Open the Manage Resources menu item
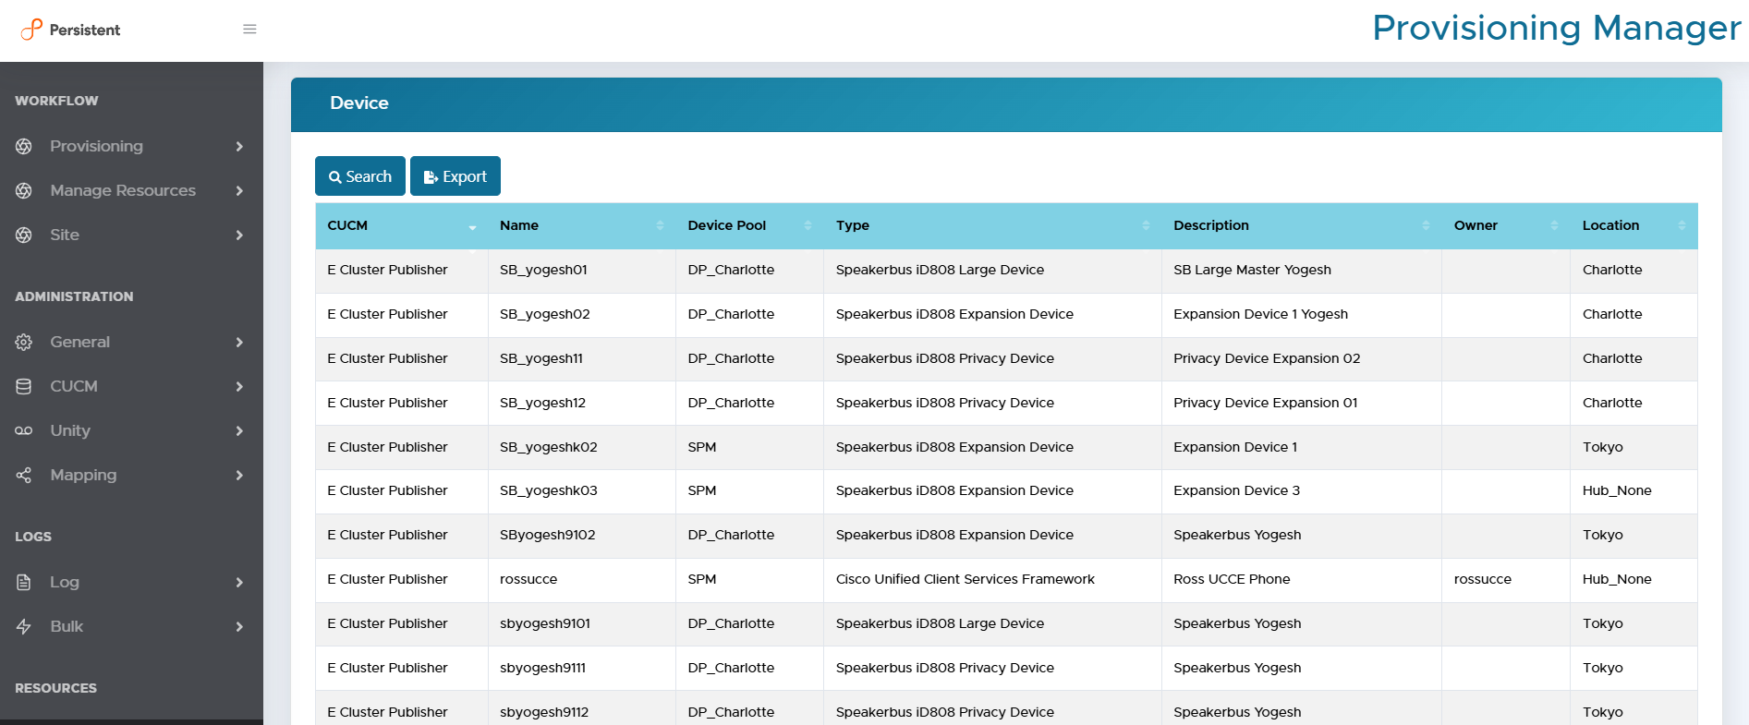The image size is (1749, 725). [x=131, y=190]
